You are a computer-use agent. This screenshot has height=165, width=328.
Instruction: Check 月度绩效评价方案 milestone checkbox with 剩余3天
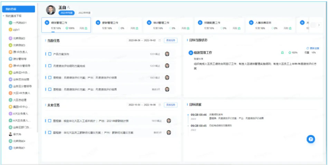[50, 89]
